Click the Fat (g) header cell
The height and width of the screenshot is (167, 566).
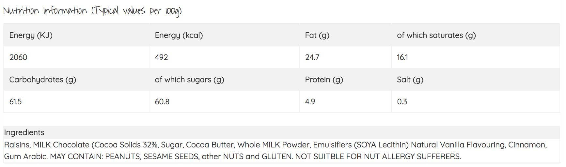tap(317, 35)
